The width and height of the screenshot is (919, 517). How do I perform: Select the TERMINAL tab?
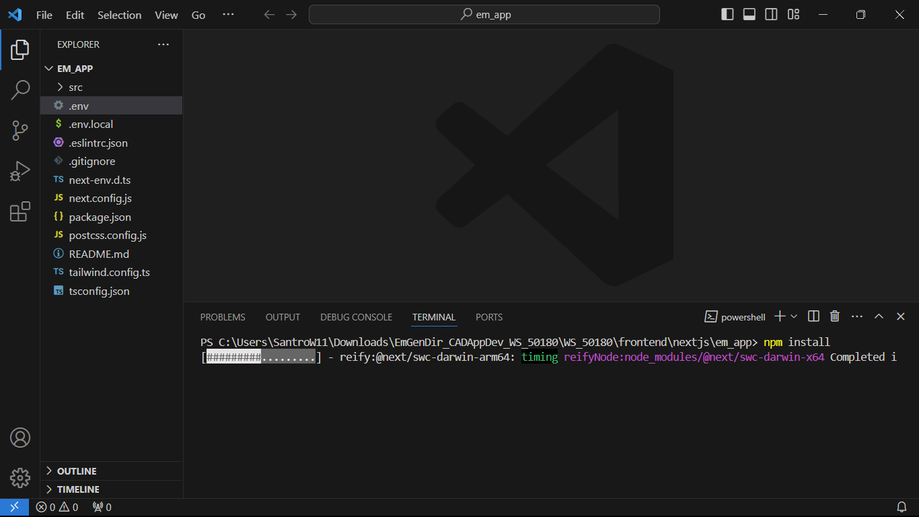tap(434, 317)
